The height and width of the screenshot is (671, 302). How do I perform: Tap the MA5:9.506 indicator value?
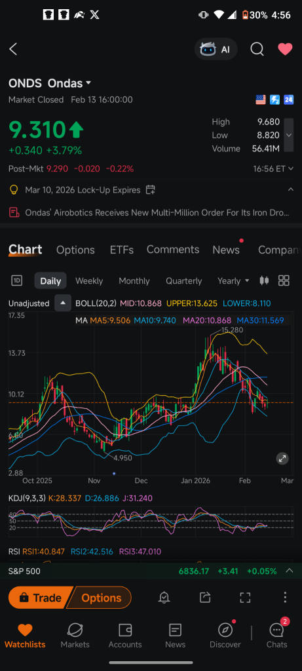coord(110,320)
